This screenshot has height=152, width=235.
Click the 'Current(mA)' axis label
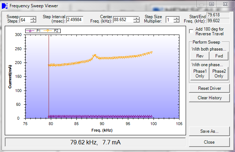10,76
